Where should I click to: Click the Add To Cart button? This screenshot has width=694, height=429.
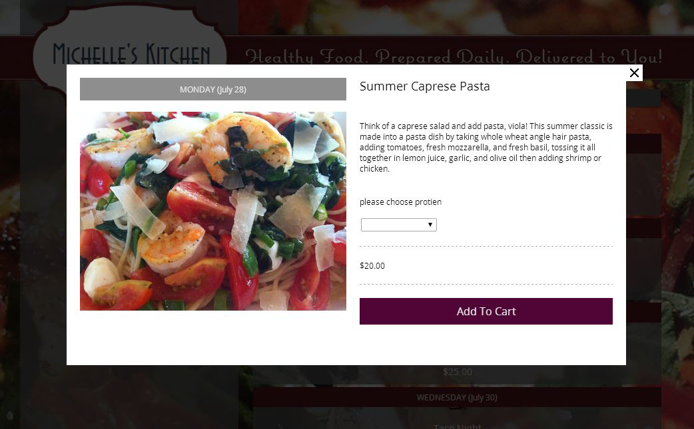point(486,311)
